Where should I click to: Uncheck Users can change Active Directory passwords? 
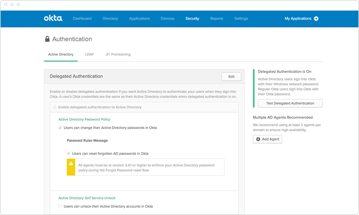pos(60,128)
